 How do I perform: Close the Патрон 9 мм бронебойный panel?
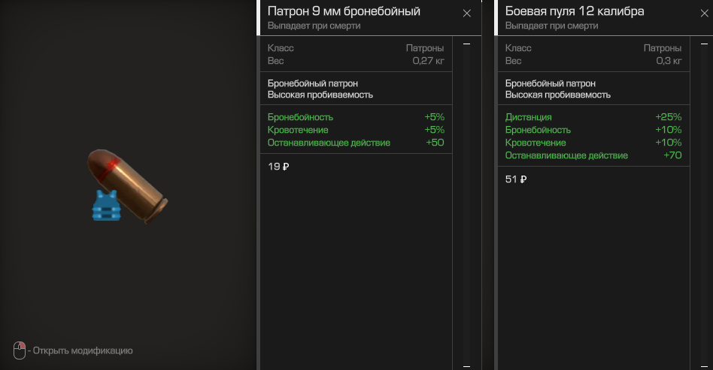pyautogui.click(x=466, y=14)
